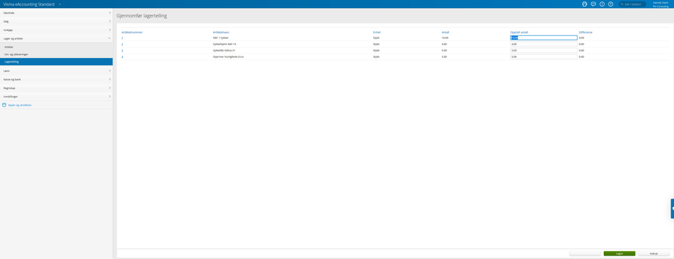Expand the Innstillinger menu chevron
Viewport: 674px width, 259px height.
(x=109, y=96)
